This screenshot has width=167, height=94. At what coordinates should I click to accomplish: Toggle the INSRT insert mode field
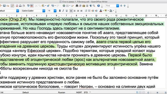[x=79, y=92]
